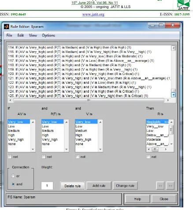Select the 'or' connection radio button
The width and height of the screenshot is (193, 210).
13,176
